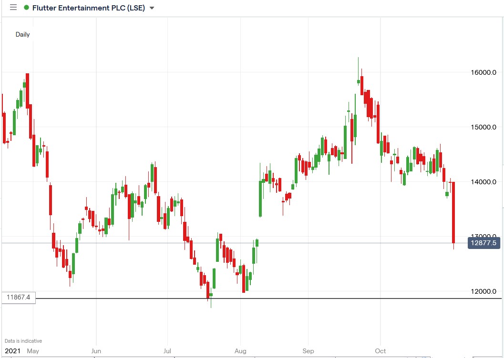Click the 14000.0 gridline label to highlight it
This screenshot has width=504, height=358.
click(483, 181)
